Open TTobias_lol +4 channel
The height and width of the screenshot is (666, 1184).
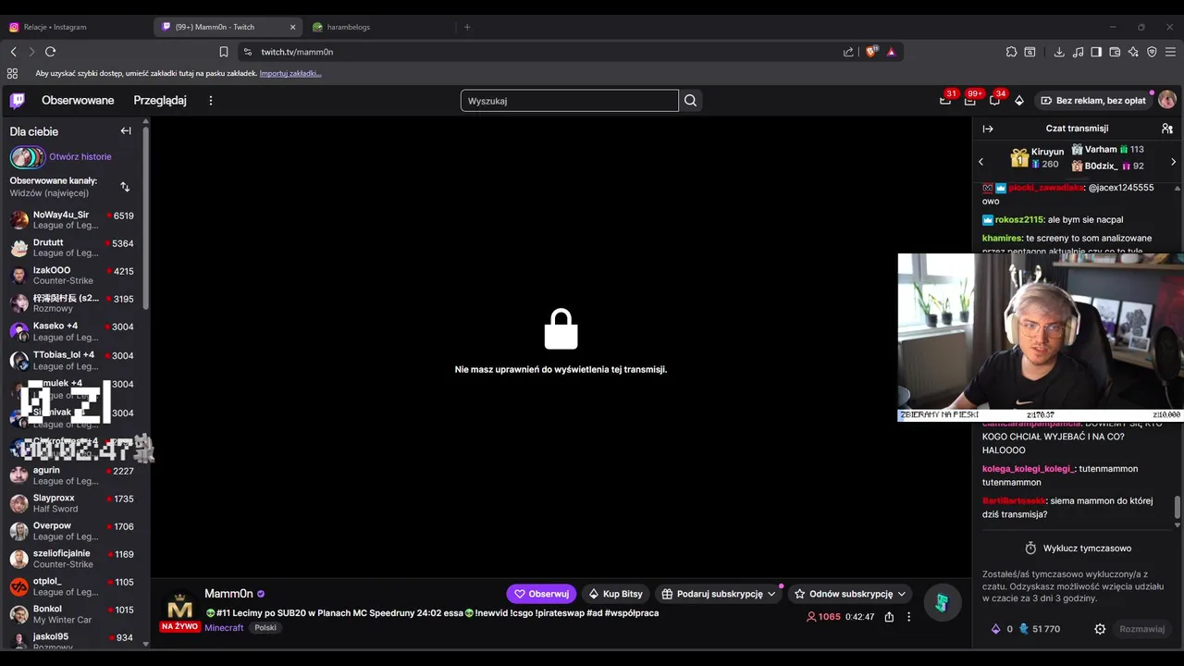click(72, 360)
